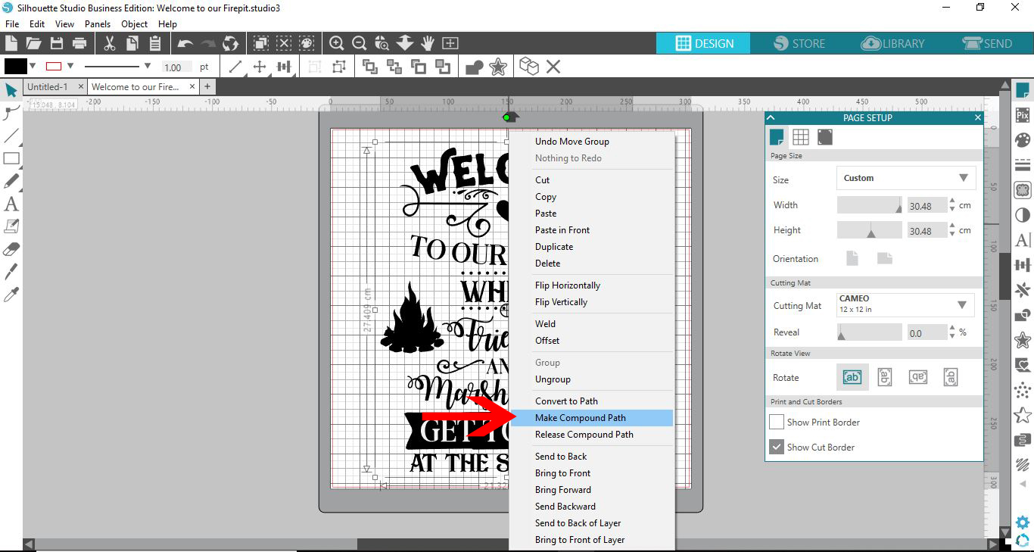Click the Pan Using Hand toolbar icon
The width and height of the screenshot is (1034, 552).
click(x=428, y=43)
